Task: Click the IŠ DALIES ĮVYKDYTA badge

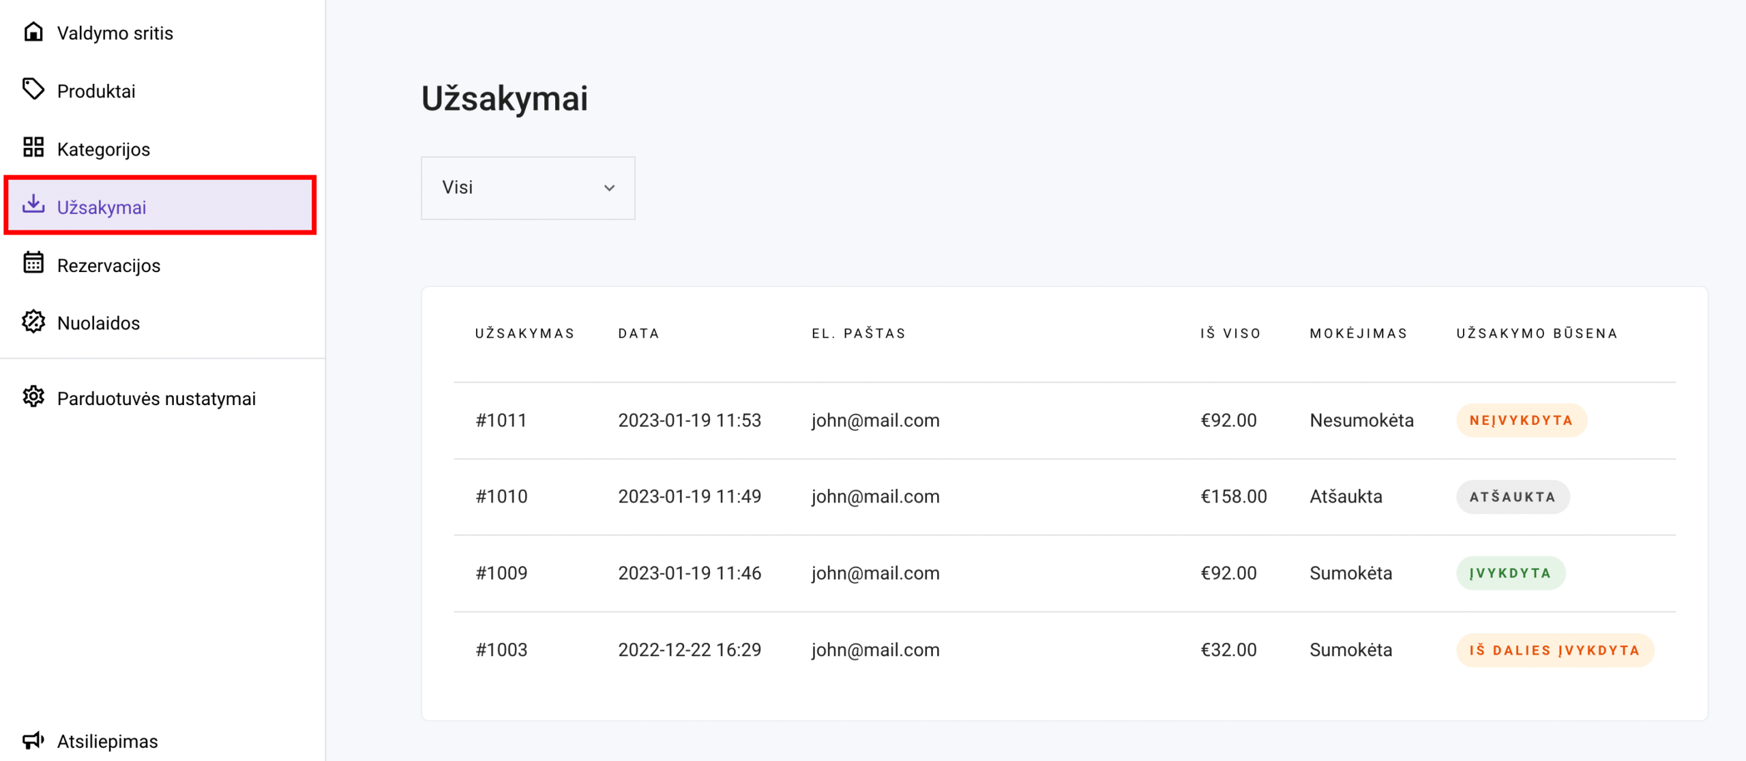Action: click(x=1555, y=649)
